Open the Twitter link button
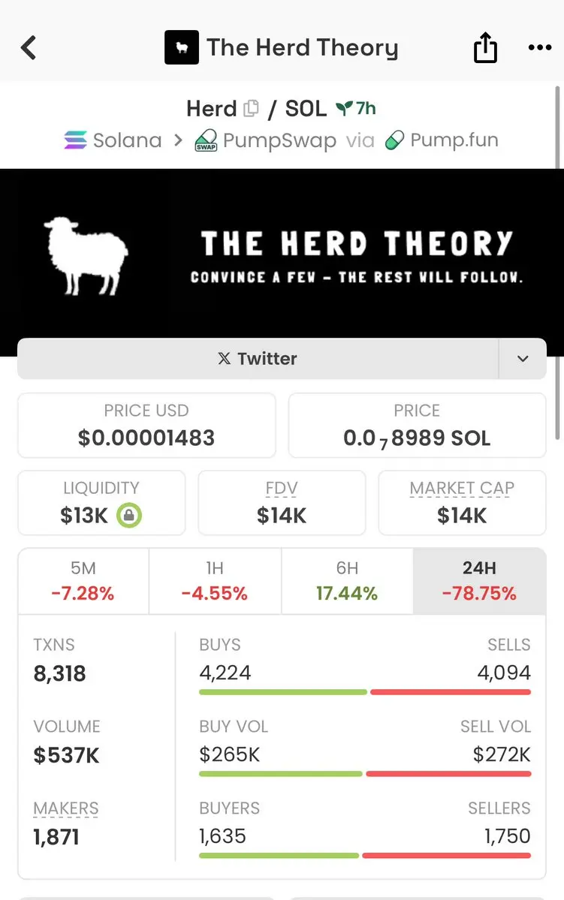The width and height of the screenshot is (564, 900). [x=258, y=359]
